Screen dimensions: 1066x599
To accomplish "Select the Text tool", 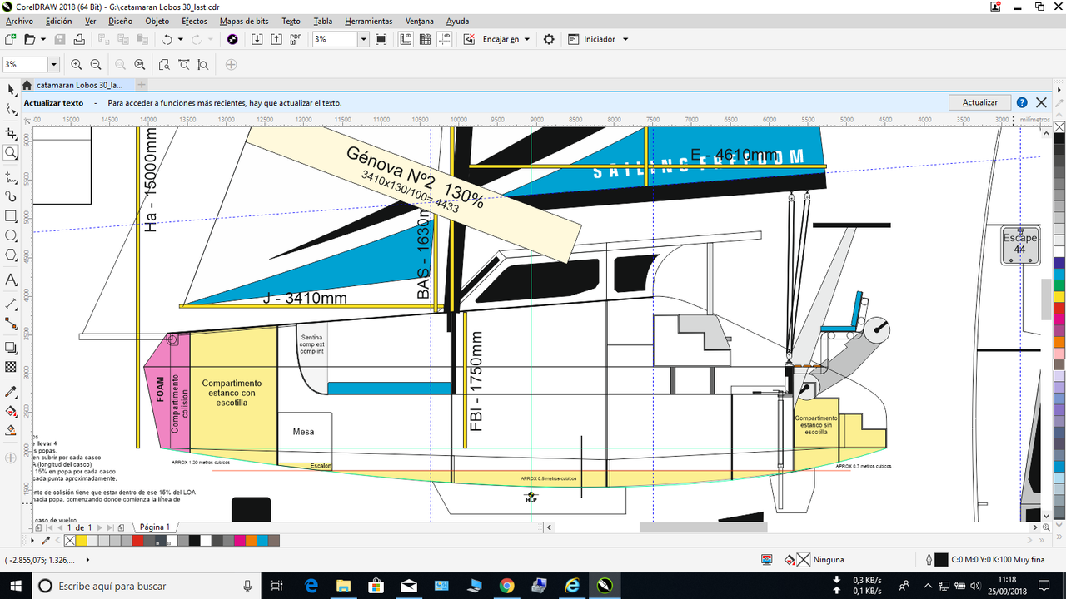I will click(x=11, y=280).
